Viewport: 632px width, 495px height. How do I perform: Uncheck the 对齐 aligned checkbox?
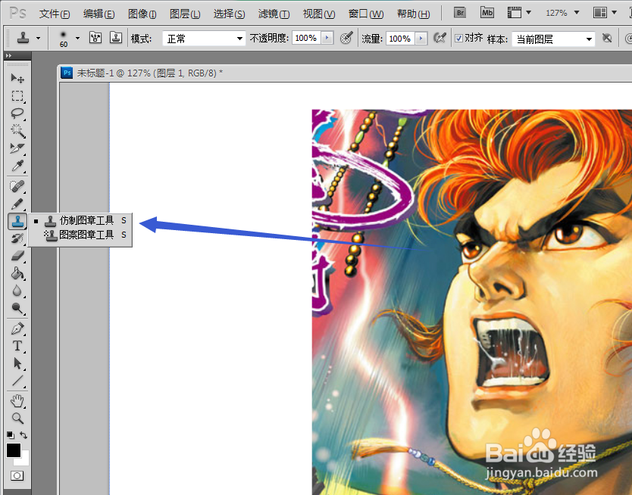[x=458, y=39]
